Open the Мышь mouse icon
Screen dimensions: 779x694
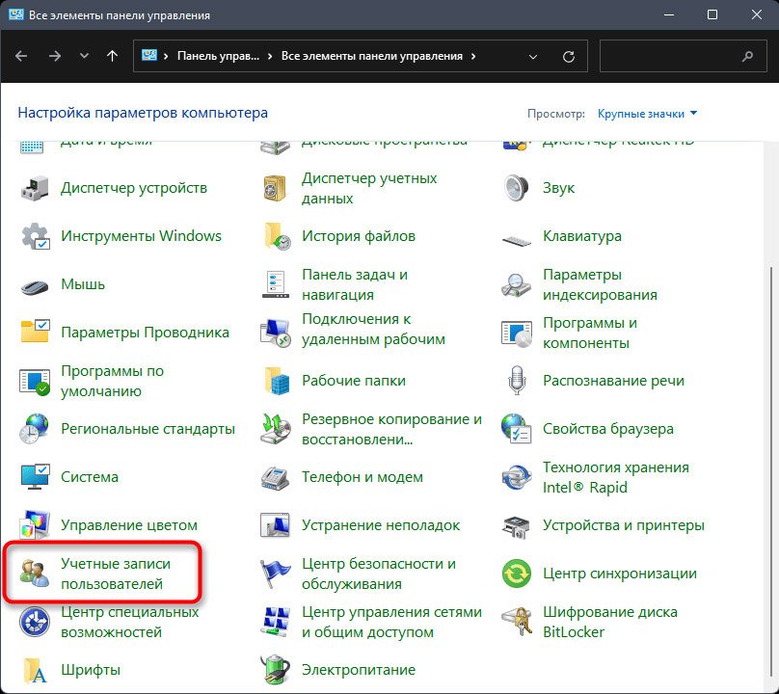tap(35, 286)
